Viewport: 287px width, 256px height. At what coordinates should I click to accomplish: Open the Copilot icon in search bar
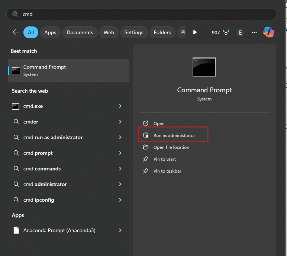pos(268,32)
